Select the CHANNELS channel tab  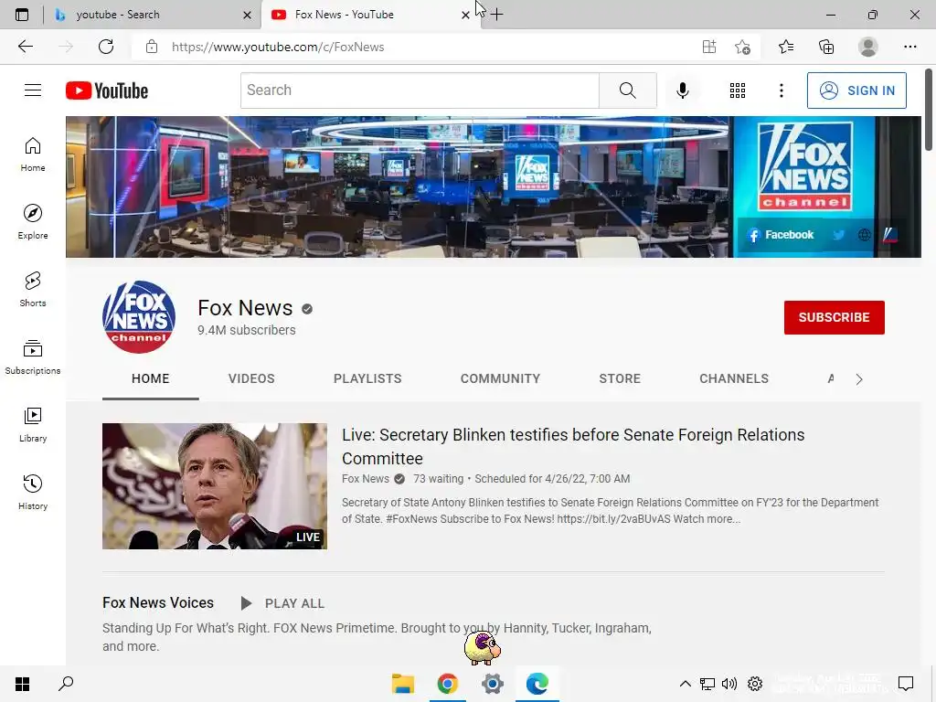pos(734,378)
